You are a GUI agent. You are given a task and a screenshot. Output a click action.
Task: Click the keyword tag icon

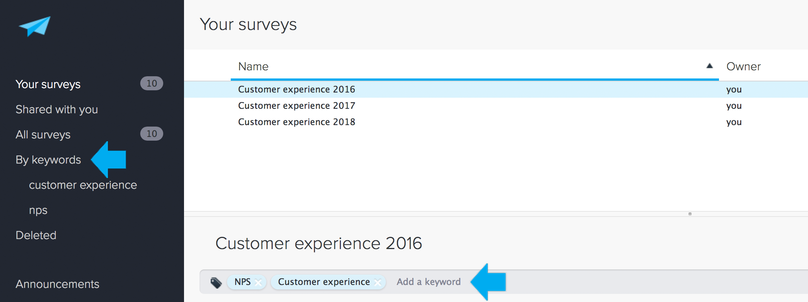[x=216, y=283]
